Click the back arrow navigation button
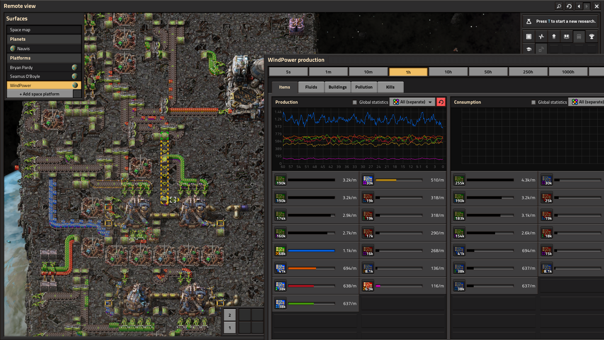 click(579, 6)
